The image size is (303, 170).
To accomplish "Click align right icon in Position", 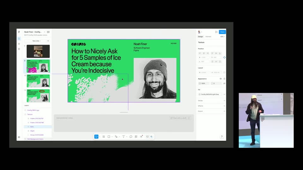I will coord(208,54).
